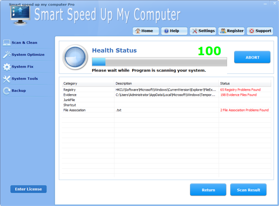Click the Health Status heading
This screenshot has width=279, height=206.
[114, 51]
